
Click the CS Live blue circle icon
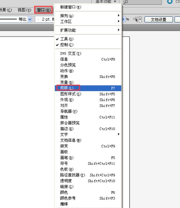(x=170, y=2)
